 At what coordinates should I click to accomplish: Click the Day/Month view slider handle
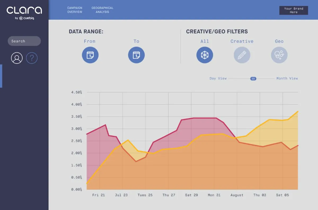tap(253, 78)
